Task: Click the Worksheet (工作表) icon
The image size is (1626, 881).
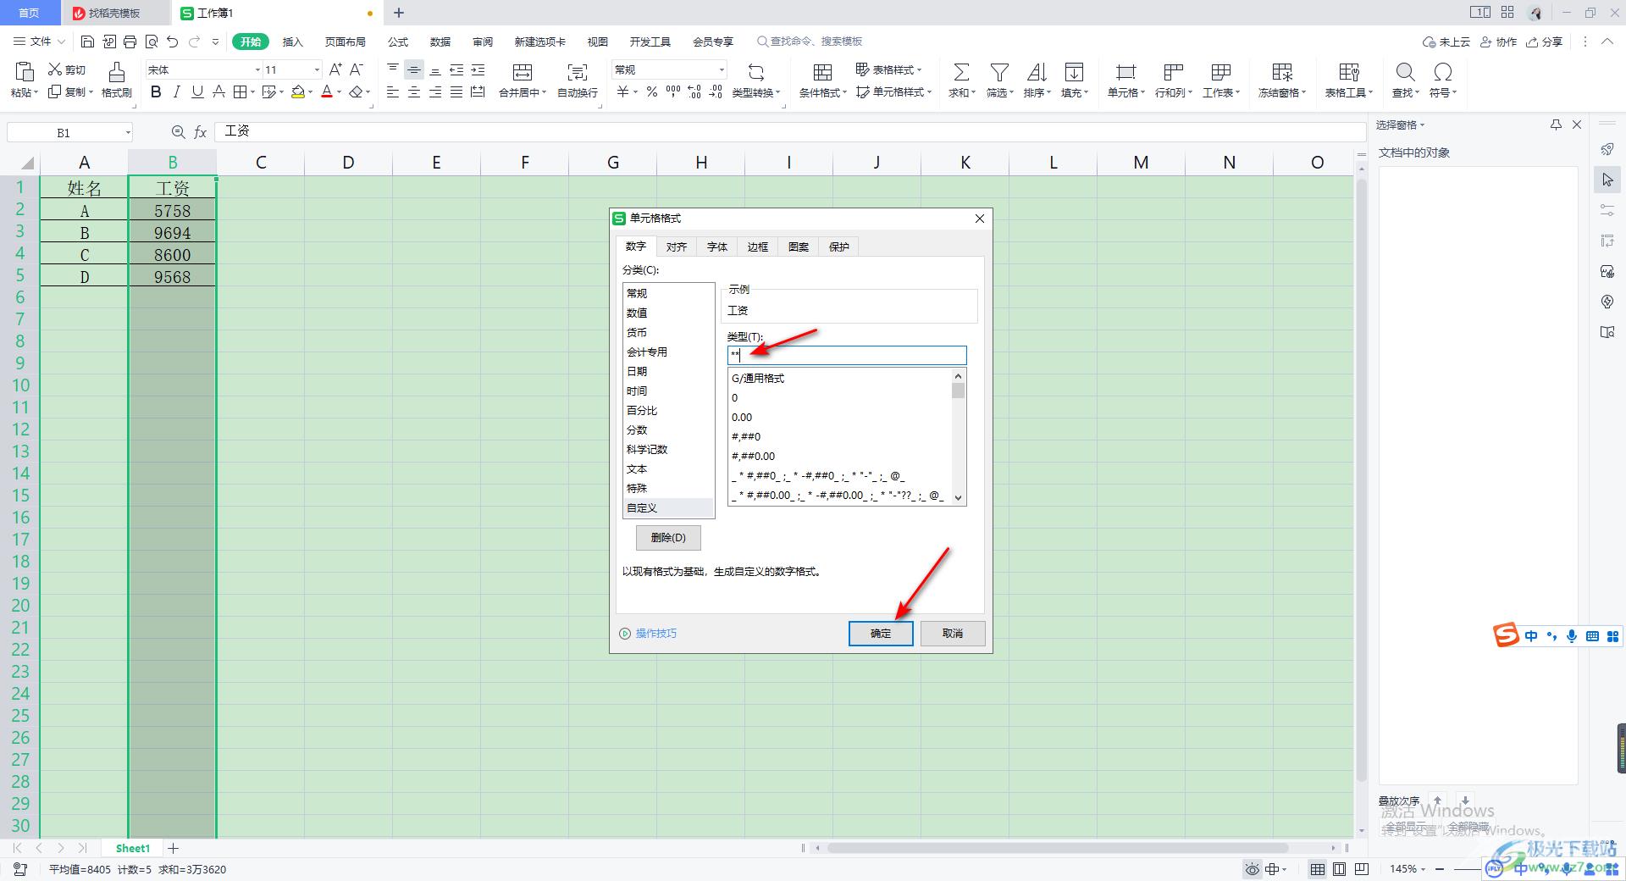Action: click(1220, 71)
